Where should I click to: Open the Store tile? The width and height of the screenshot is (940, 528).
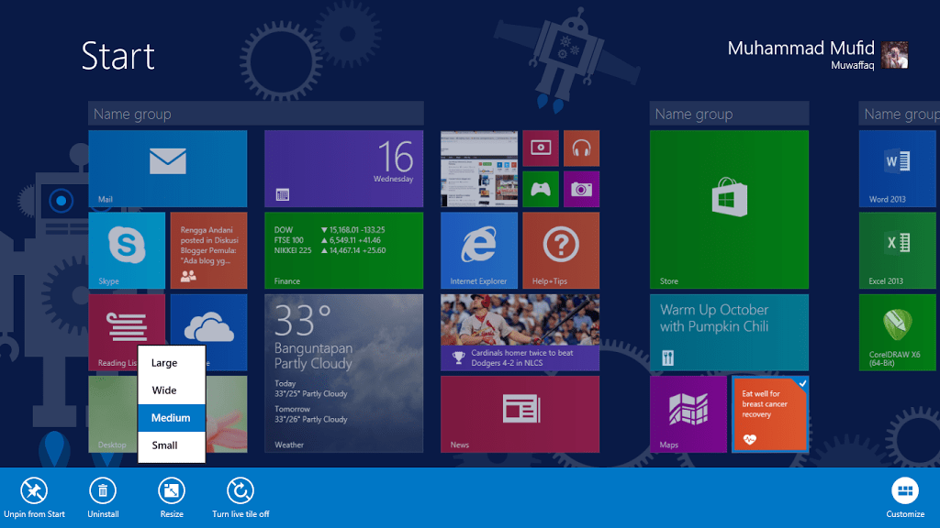729,210
